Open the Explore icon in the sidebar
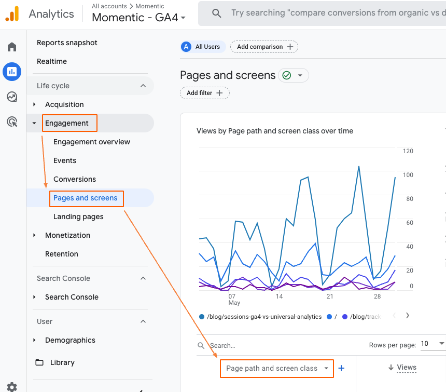The image size is (446, 392). click(12, 97)
